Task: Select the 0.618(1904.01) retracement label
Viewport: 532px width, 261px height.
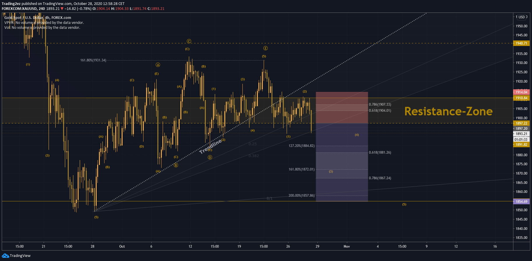Action: 380,111
